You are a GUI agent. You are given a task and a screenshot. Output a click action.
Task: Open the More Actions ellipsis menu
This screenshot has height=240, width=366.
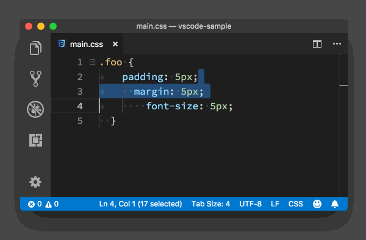[337, 44]
